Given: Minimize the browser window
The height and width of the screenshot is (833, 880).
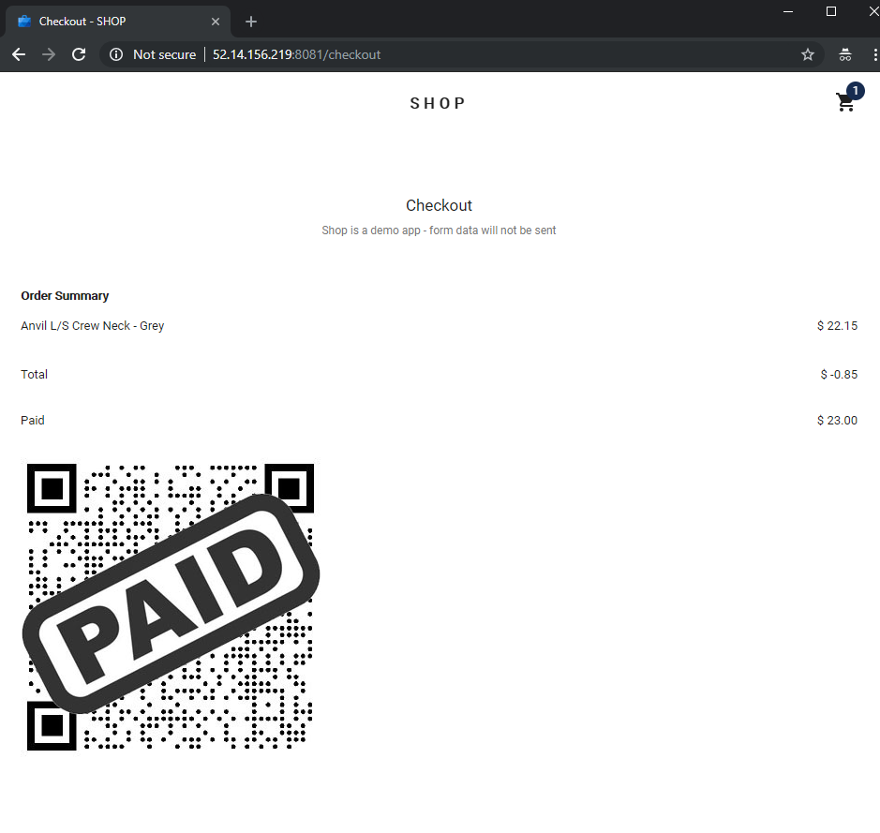Looking at the screenshot, I should coord(788,11).
